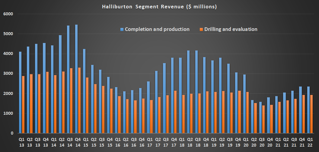The width and height of the screenshot is (319, 152).
Task: Select the orange bar for Q4 14
Action: (79, 100)
